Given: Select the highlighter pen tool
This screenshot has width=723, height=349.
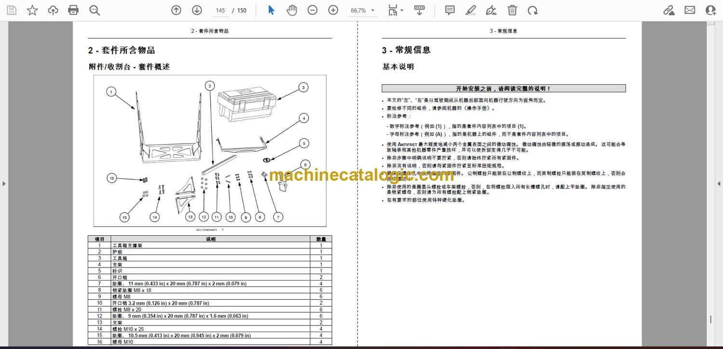Looking at the screenshot, I should [x=471, y=10].
